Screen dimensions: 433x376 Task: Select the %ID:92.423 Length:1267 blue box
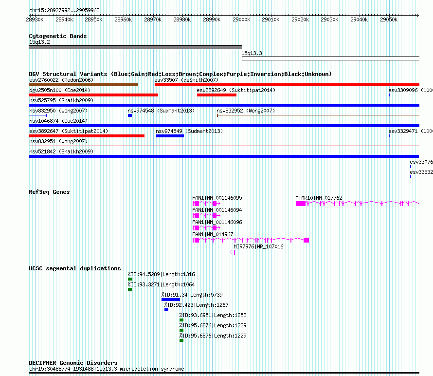click(166, 310)
